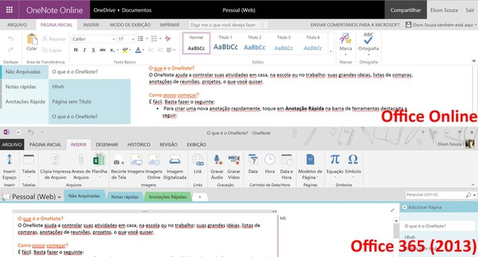
Task: Click the Data stamp icon
Action: (x=253, y=160)
